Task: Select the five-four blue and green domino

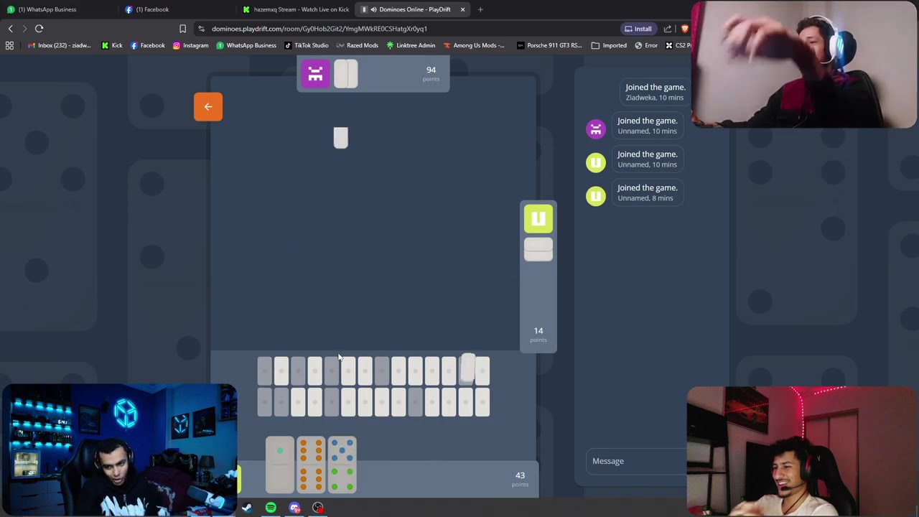Action: coord(342,465)
